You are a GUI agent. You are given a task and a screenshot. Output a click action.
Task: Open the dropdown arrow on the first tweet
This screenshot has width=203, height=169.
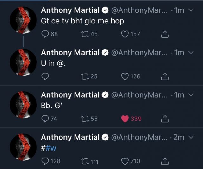pyautogui.click(x=191, y=10)
